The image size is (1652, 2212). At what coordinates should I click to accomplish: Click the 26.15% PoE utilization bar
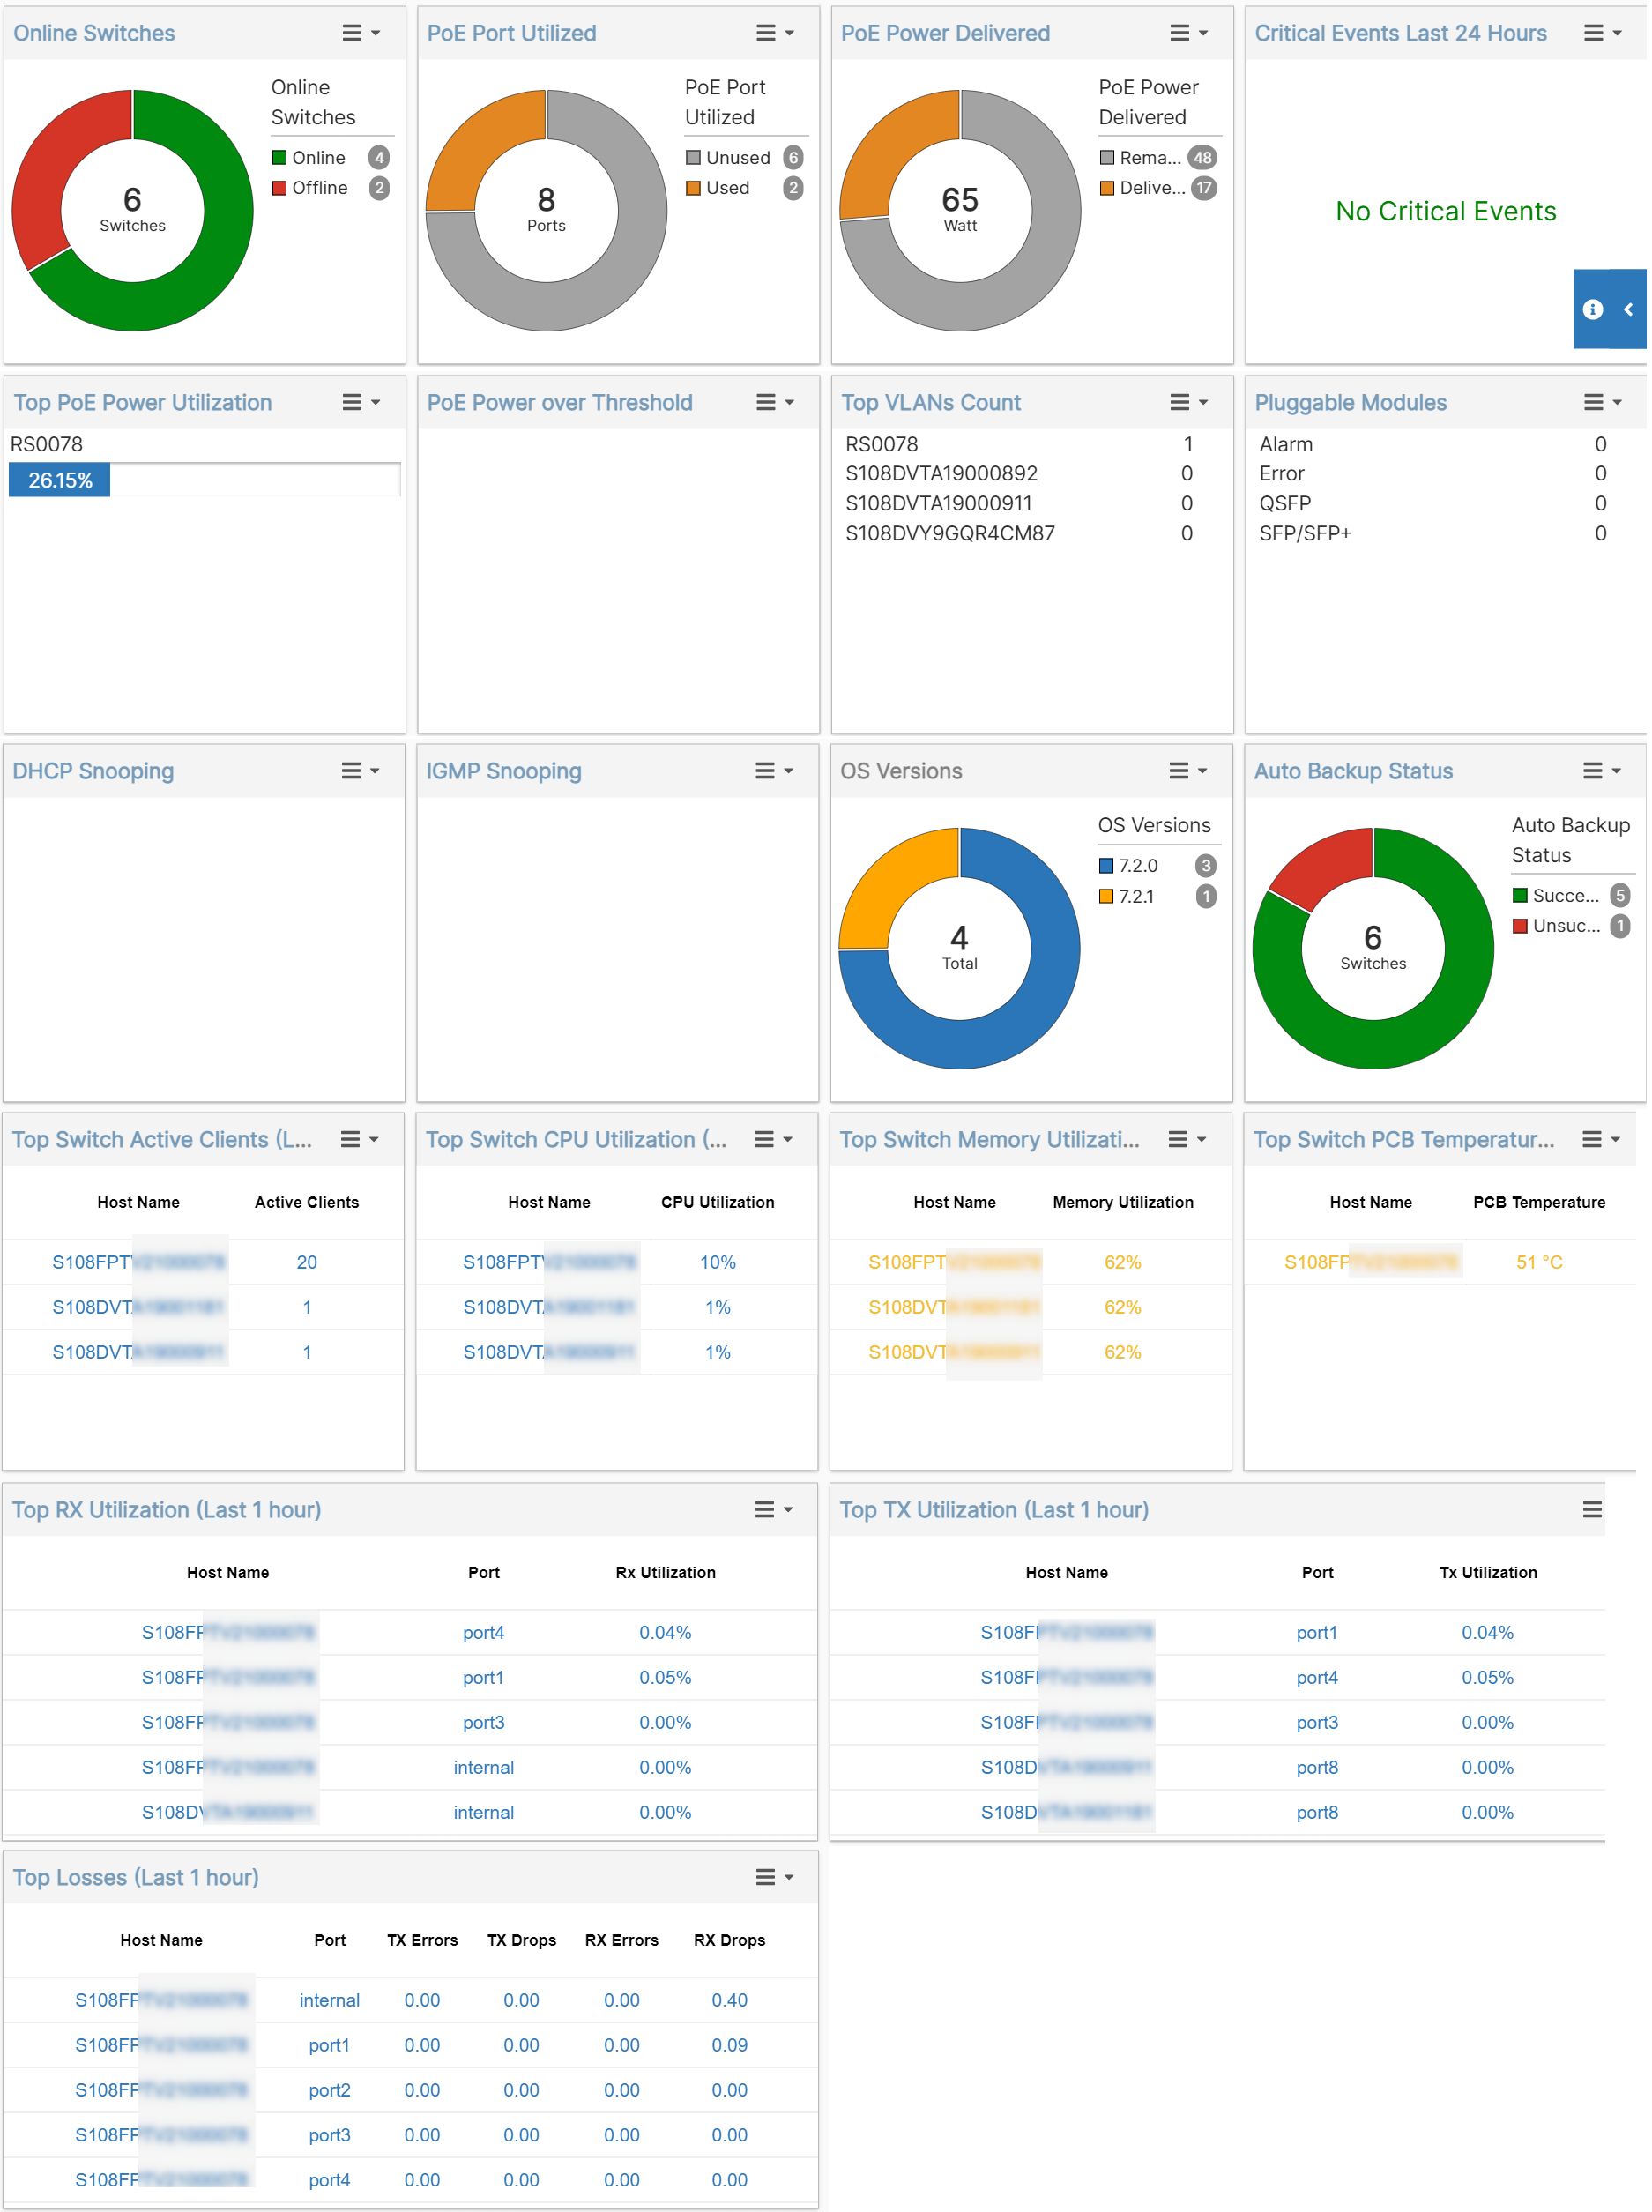tap(59, 480)
